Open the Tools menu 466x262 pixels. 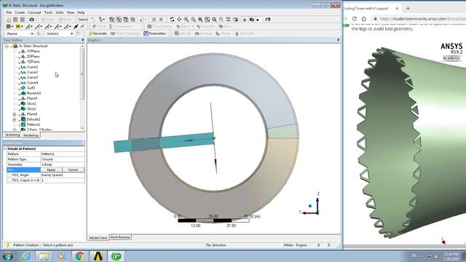point(48,12)
